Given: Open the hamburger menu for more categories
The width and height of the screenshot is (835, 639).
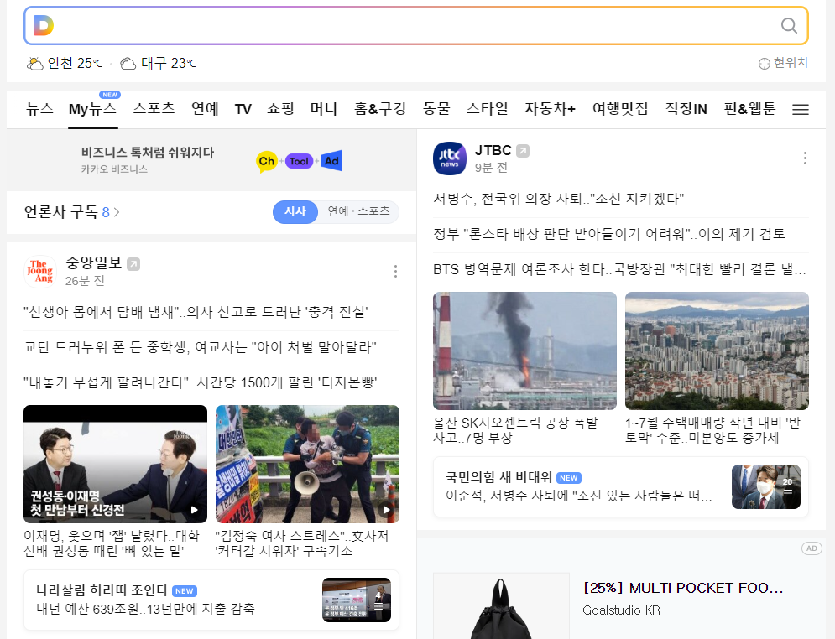Looking at the screenshot, I should click(x=801, y=109).
